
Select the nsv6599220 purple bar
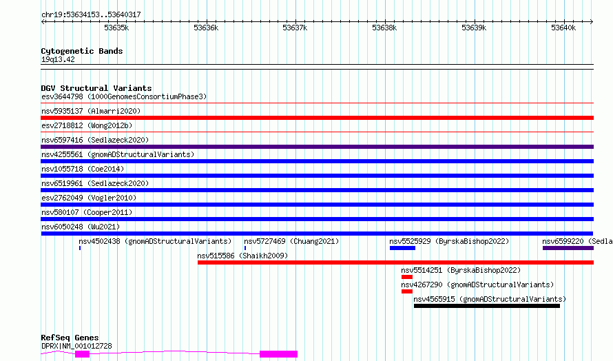pyautogui.click(x=568, y=248)
